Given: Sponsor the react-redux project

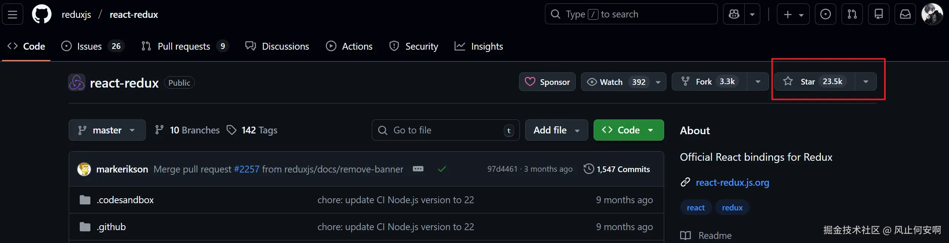Looking at the screenshot, I should pyautogui.click(x=547, y=82).
